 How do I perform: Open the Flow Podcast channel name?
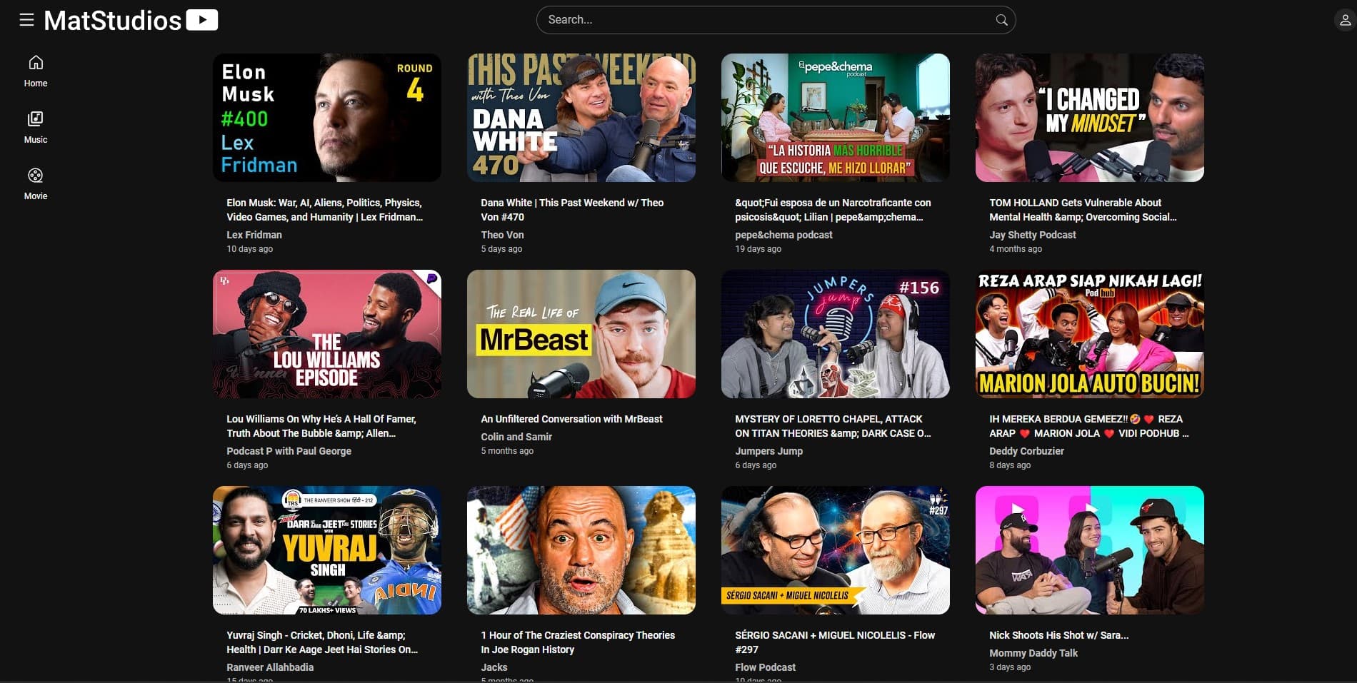765,667
